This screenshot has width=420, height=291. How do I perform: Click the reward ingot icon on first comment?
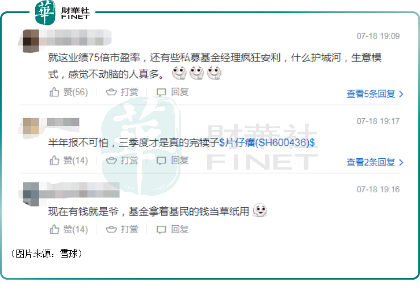click(x=111, y=92)
